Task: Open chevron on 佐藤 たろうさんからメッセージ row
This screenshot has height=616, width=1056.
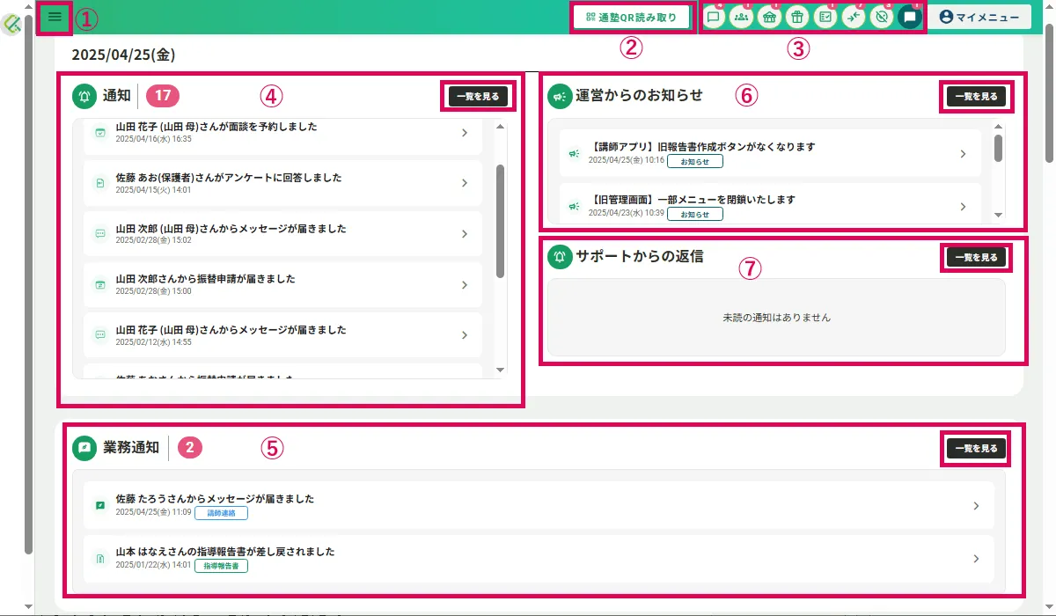Action: pos(976,506)
